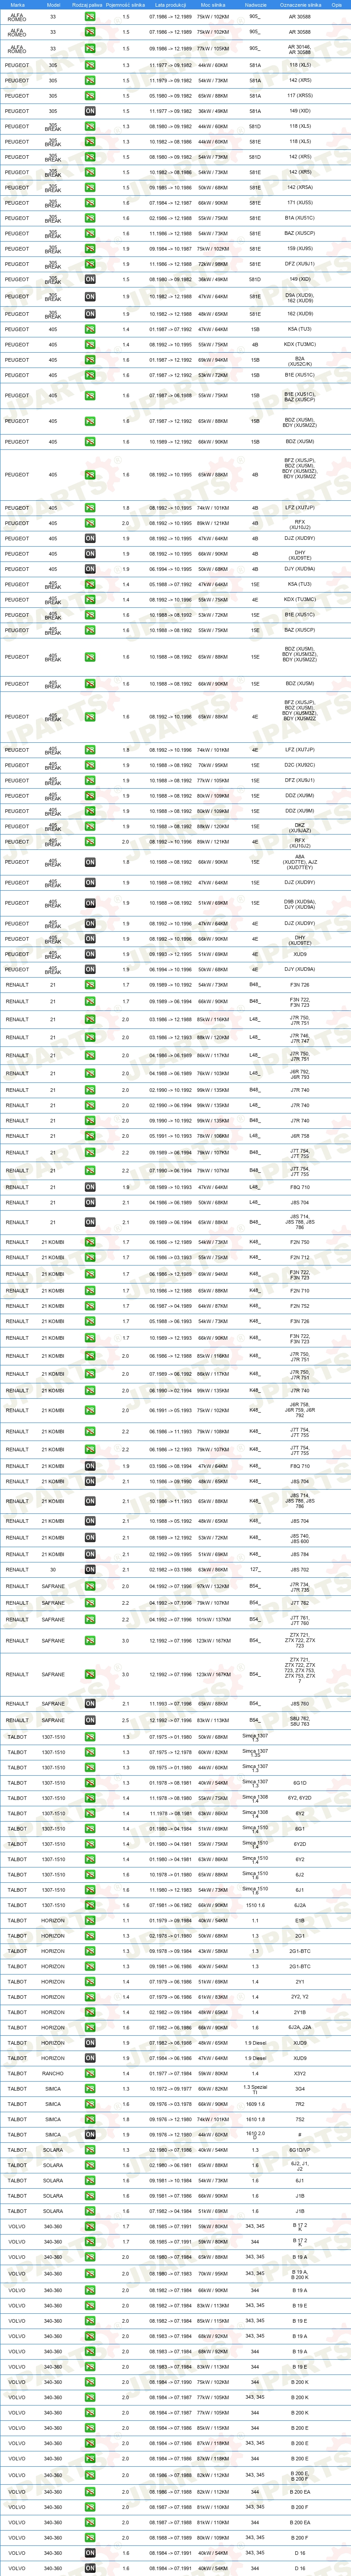
Task: Click the Model column header
Action: (x=53, y=4)
